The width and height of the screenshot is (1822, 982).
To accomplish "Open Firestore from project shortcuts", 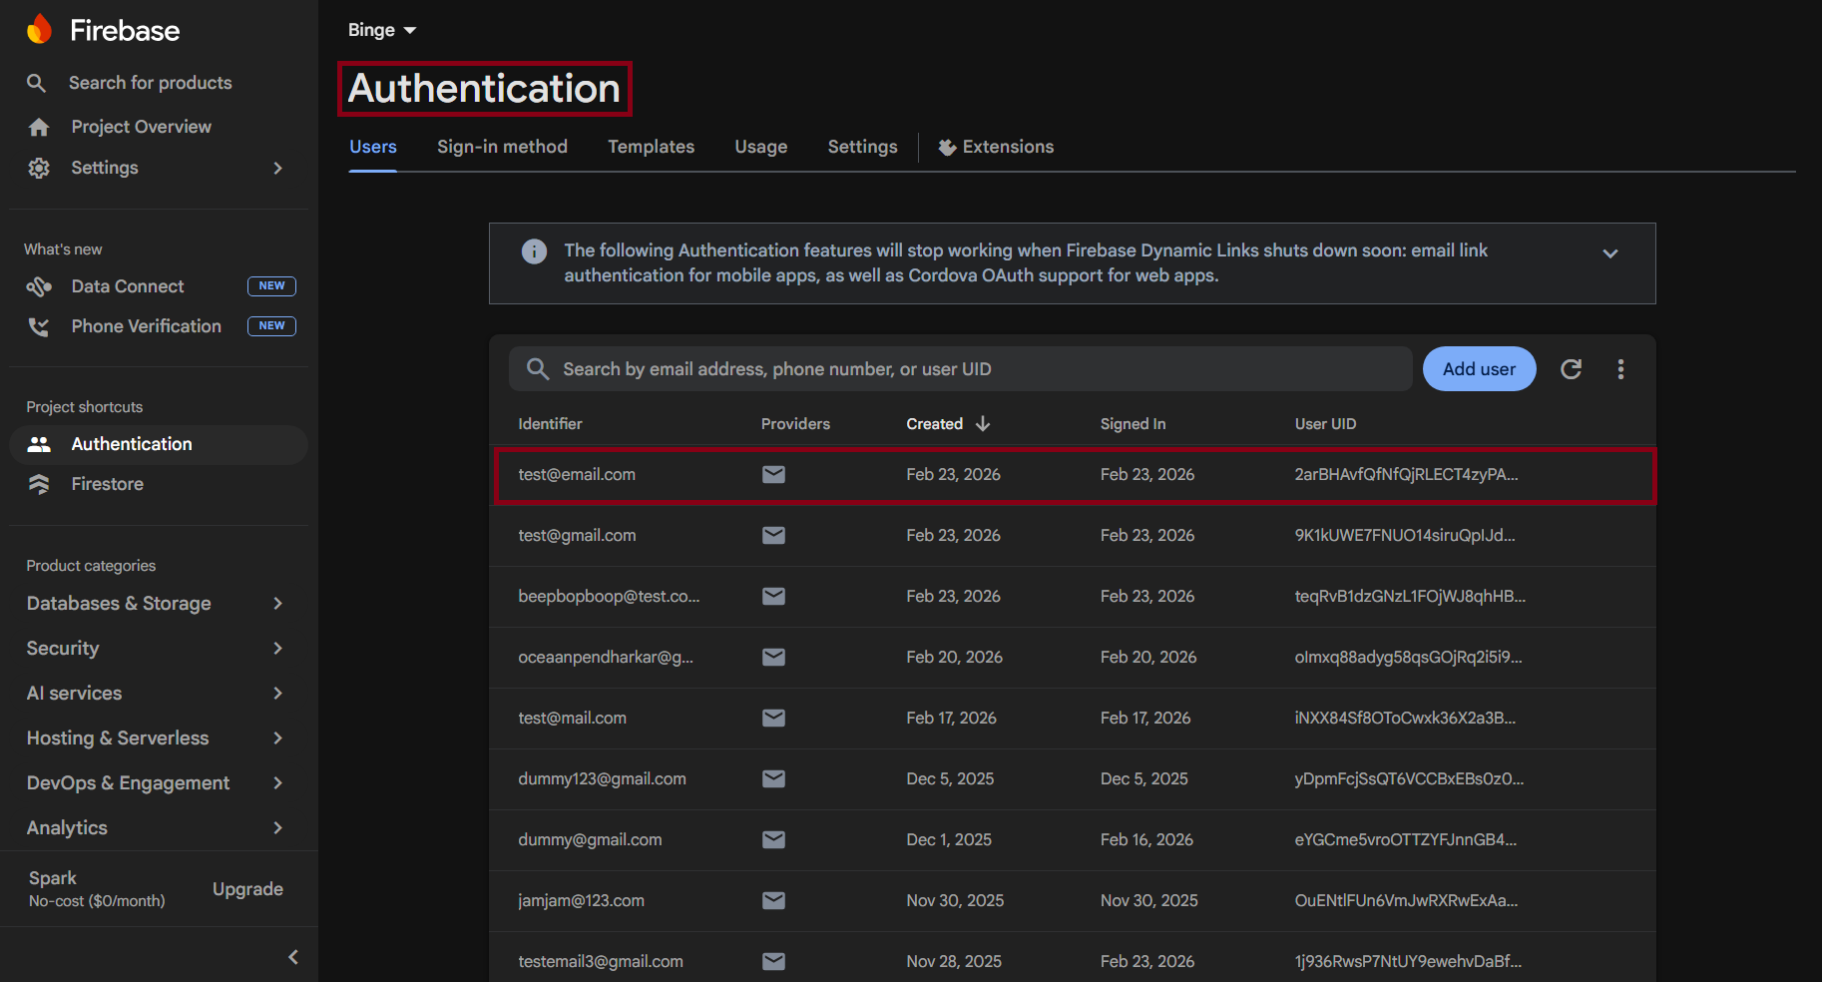I will coord(107,484).
